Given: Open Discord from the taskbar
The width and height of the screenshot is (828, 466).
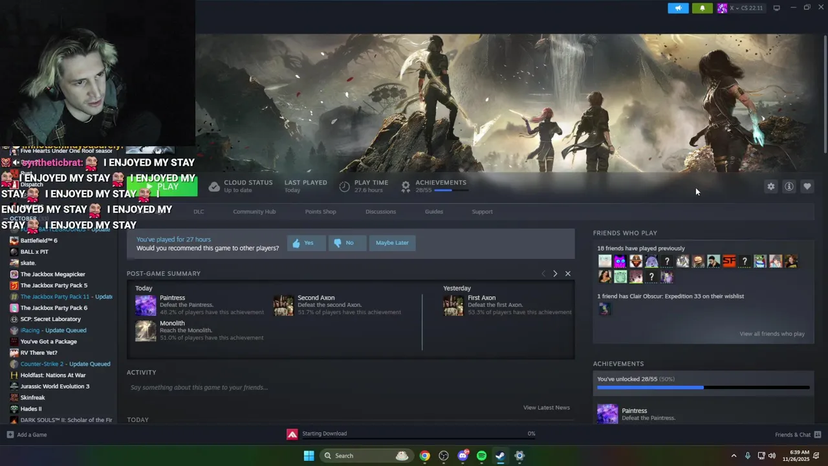Looking at the screenshot, I should 463,456.
